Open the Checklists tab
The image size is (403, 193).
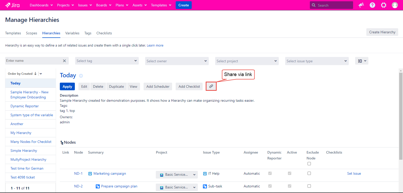point(104,33)
